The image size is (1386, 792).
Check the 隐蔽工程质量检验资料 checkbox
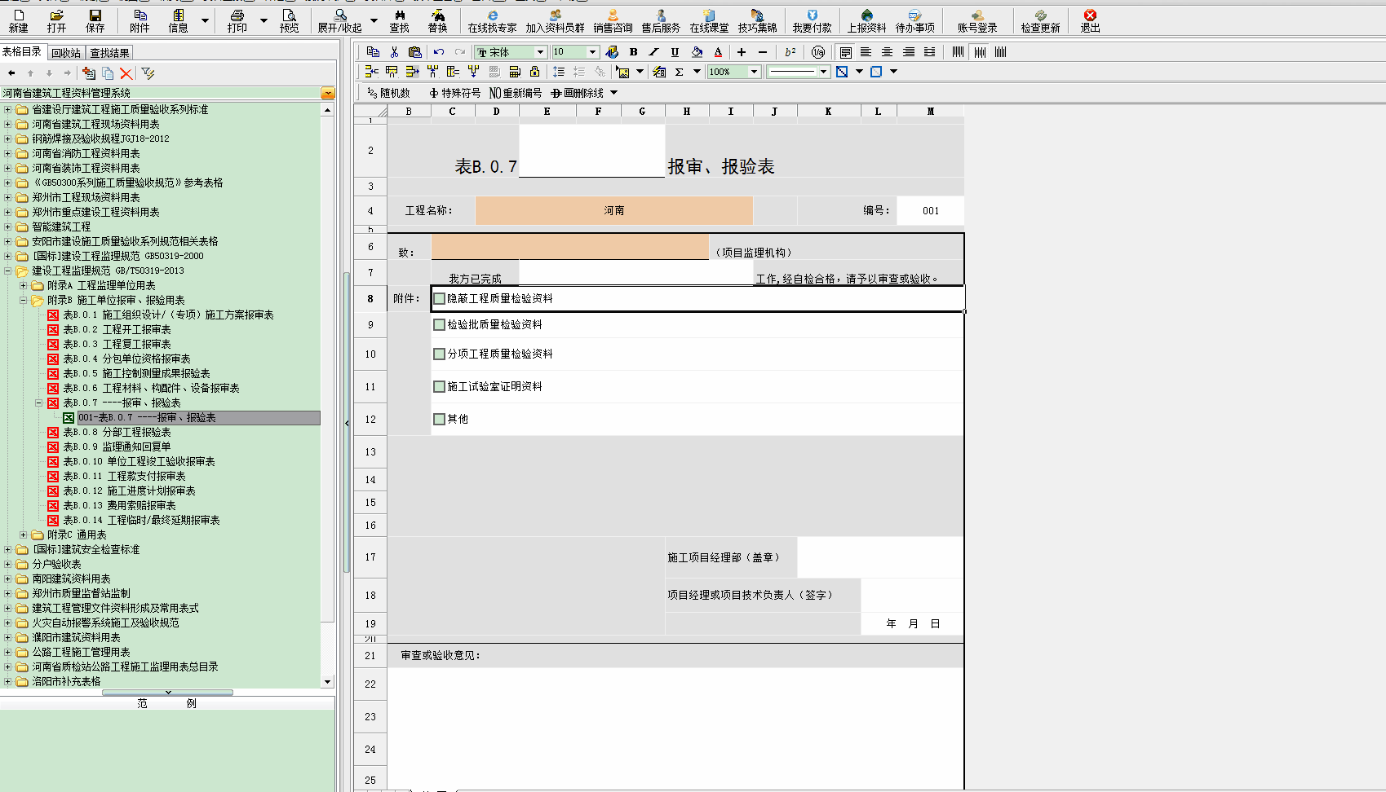[440, 299]
